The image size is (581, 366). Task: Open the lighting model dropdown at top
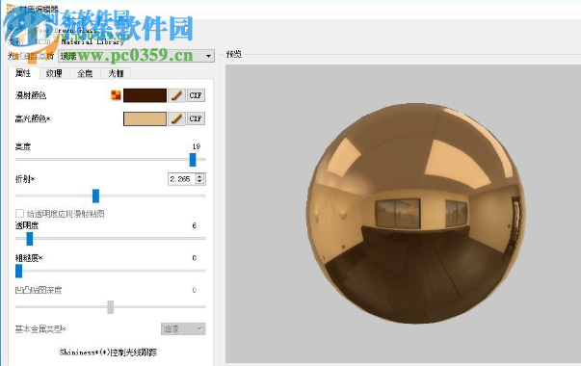coord(136,56)
